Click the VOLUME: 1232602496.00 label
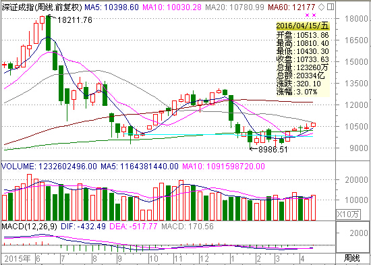Screen dimensions: 371x265 (x=49, y=167)
